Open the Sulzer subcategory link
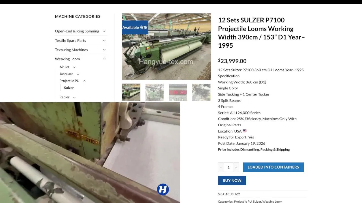The image size is (362, 203). coord(69,88)
